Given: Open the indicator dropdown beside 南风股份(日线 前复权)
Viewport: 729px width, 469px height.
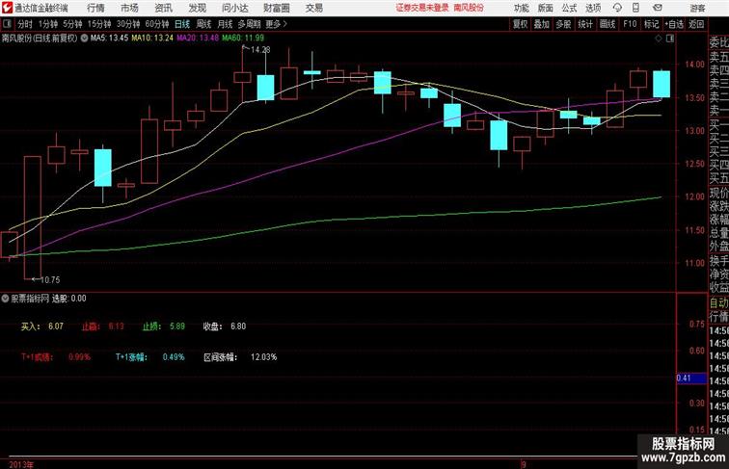Looking at the screenshot, I should (84, 39).
